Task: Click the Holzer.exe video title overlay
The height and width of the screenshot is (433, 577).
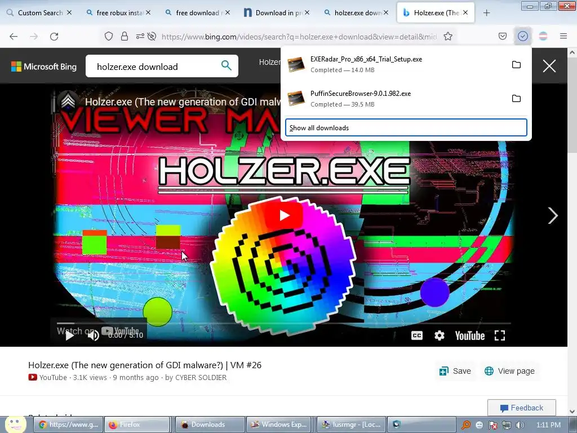Action: 183,101
